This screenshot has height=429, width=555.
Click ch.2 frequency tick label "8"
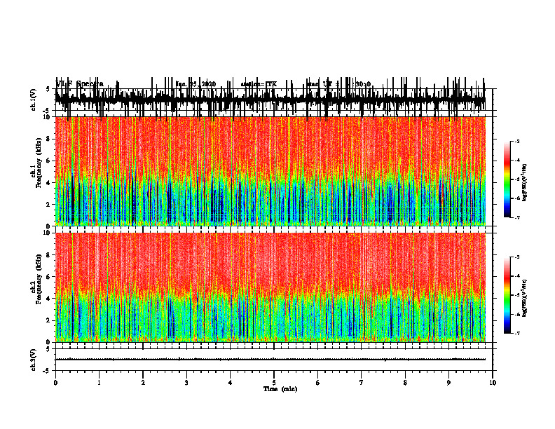click(49, 255)
